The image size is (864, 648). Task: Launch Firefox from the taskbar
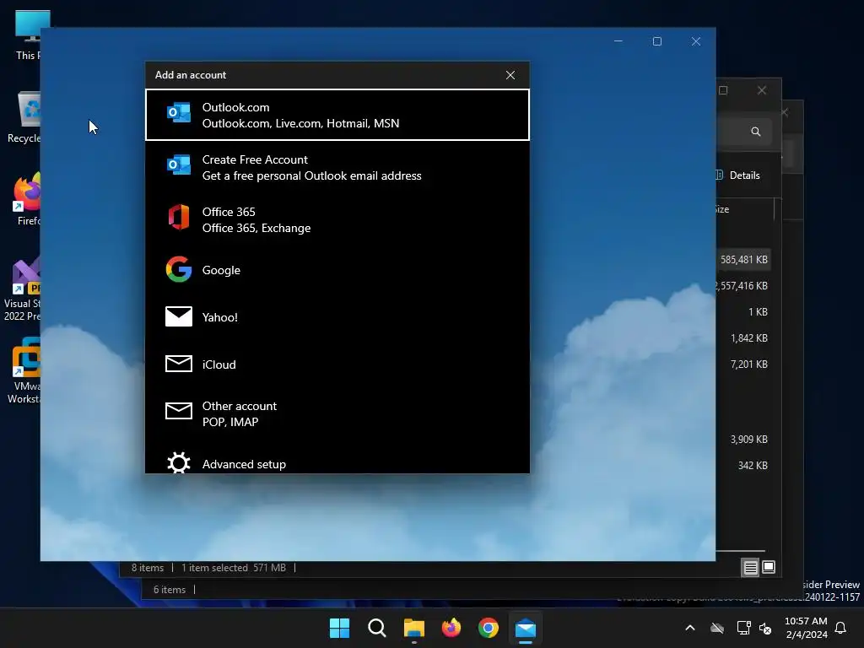coord(451,628)
